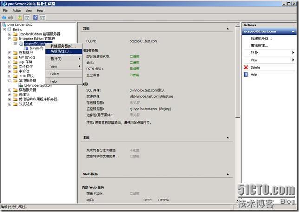
Task: Select the 监控服务器 tree item label
Action: [x=27, y=81]
